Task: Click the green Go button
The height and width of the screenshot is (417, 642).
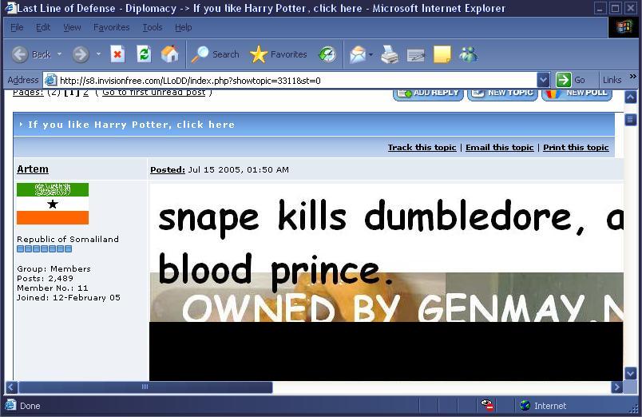Action: (571, 80)
